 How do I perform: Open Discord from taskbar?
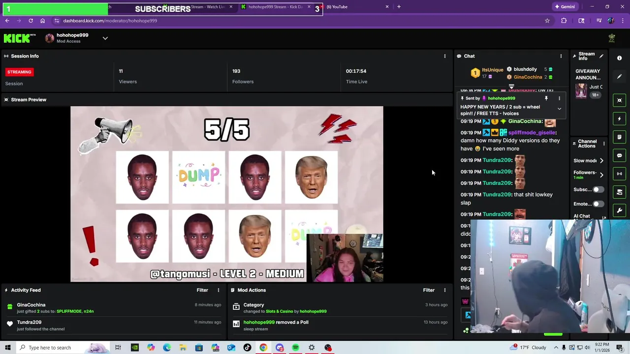point(280,348)
